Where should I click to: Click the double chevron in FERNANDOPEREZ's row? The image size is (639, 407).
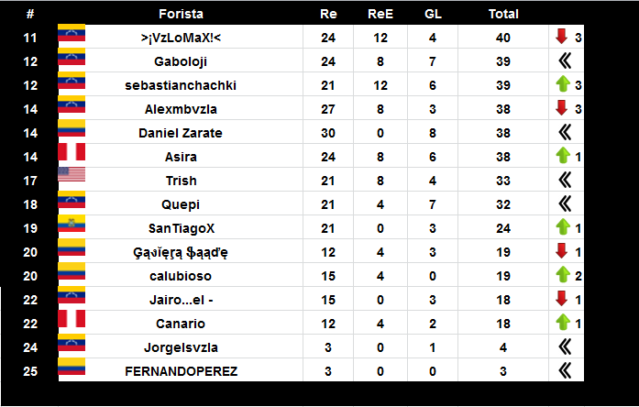[x=565, y=370]
